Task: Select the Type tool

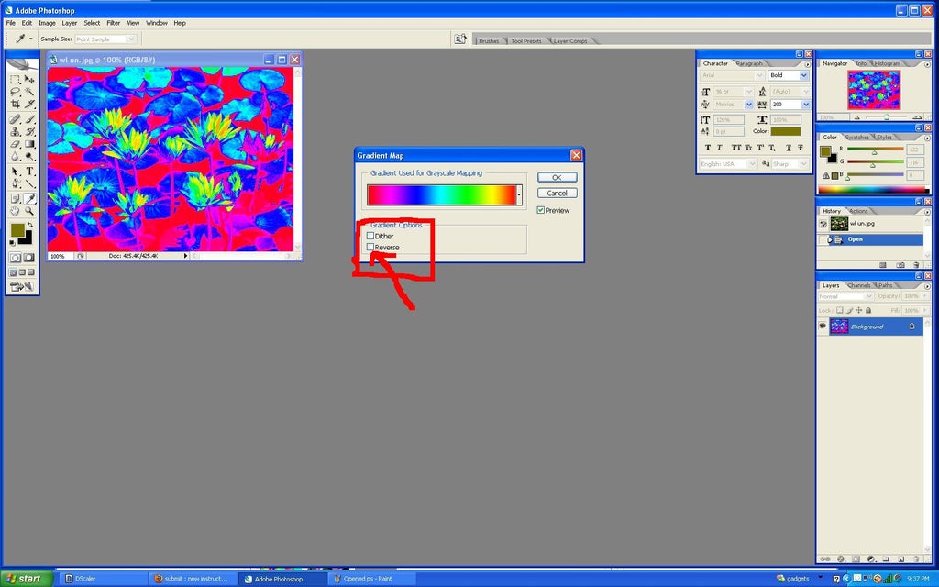Action: (x=29, y=172)
